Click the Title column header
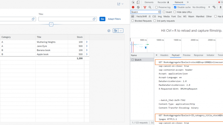 52,37
